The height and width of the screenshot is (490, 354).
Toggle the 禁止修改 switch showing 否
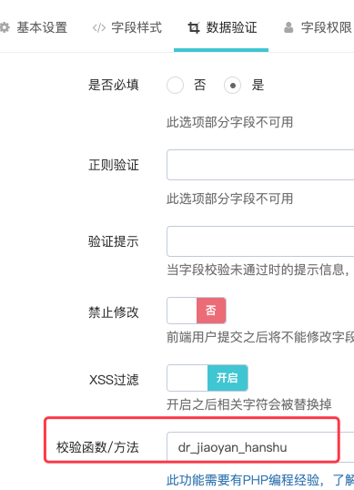(197, 311)
